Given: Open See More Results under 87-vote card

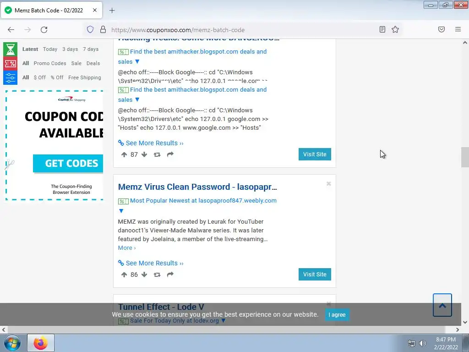Looking at the screenshot, I should [x=154, y=143].
